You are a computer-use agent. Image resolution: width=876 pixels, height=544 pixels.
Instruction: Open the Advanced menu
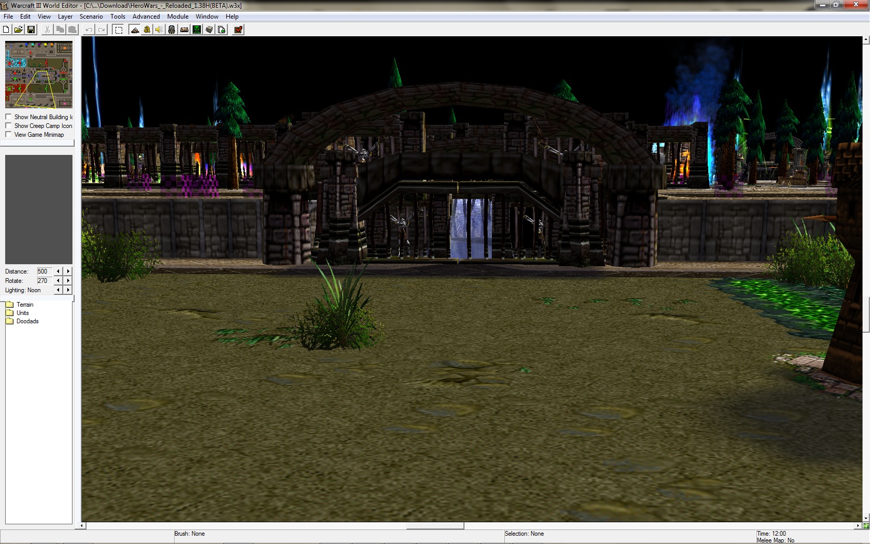click(x=146, y=17)
